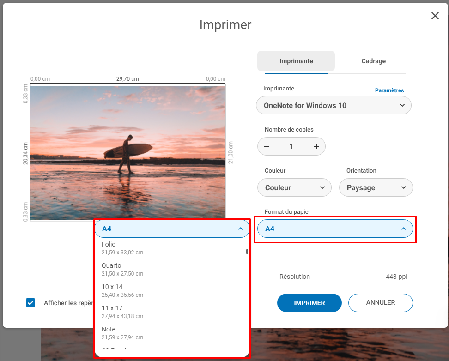Click the paper format list scrollbar thumb
449x361 pixels.
[x=247, y=252]
